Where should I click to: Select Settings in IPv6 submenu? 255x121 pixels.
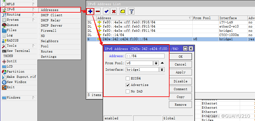tap(59, 57)
